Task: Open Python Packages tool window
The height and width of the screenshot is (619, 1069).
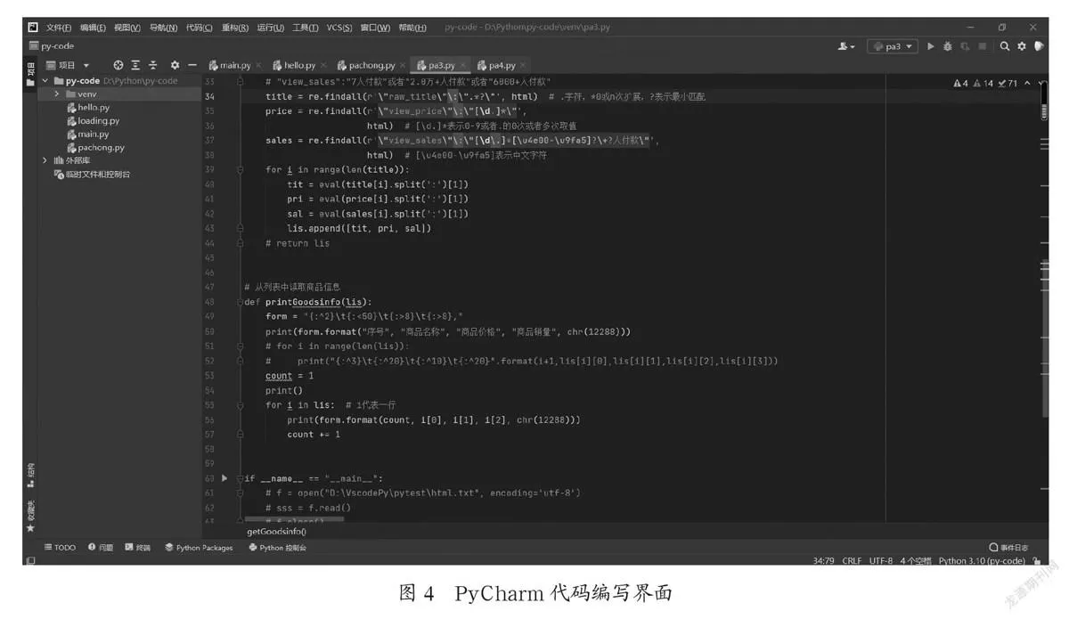Action: click(199, 548)
